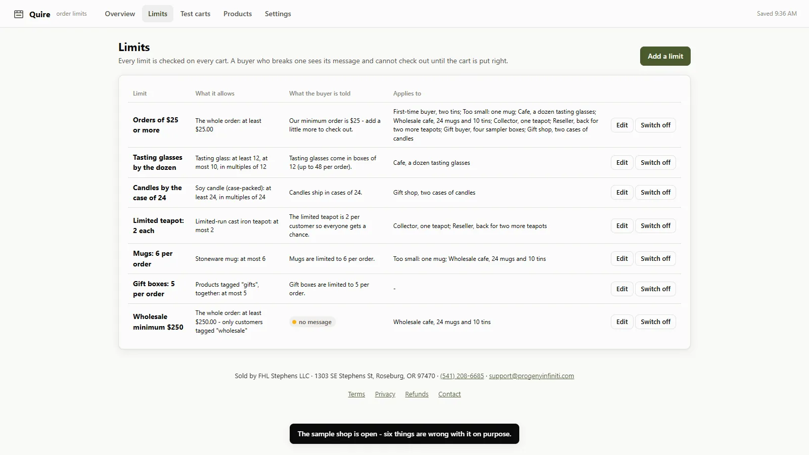This screenshot has width=809, height=455.
Task: Click the Add a limit button
Action: pyautogui.click(x=665, y=56)
